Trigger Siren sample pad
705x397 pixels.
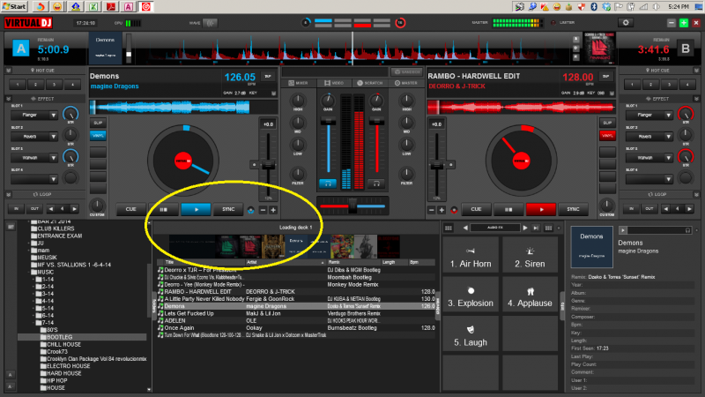[530, 255]
